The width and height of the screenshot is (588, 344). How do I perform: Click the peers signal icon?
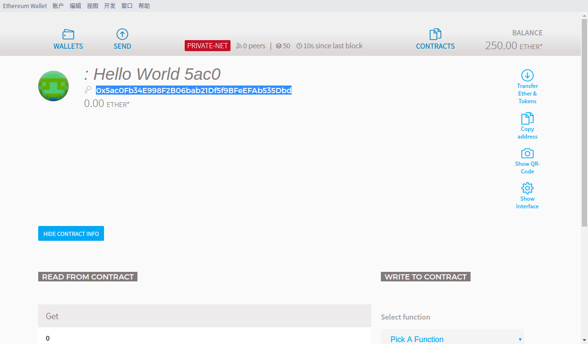click(x=239, y=46)
